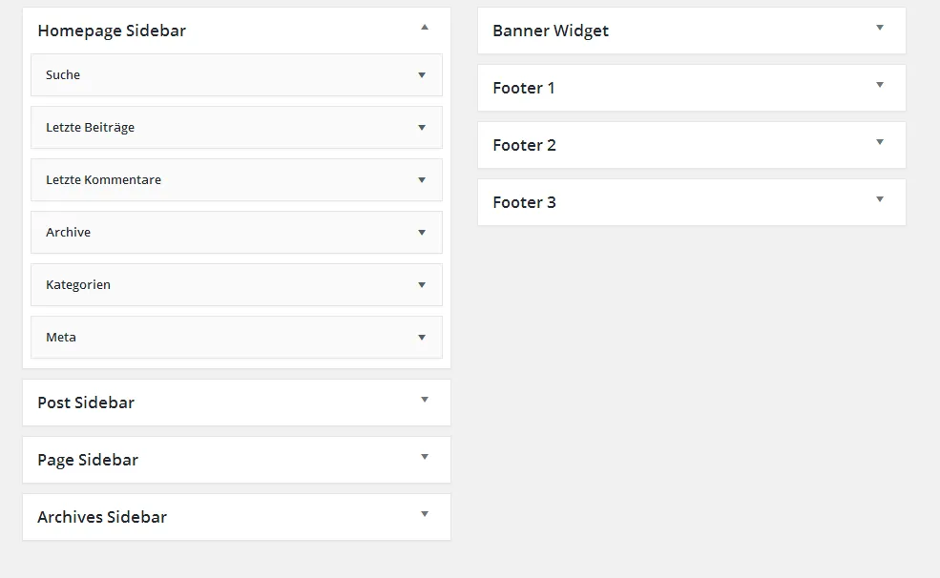Screen dimensions: 940x578
Task: Expand the Footer 3 arrow
Action: [x=880, y=199]
